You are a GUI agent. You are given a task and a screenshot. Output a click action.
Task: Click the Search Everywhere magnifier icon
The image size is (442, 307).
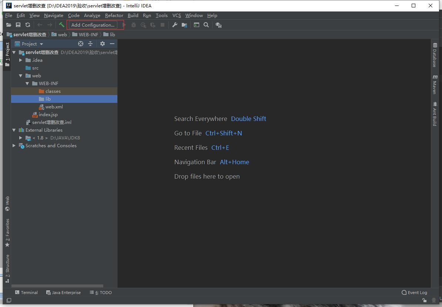(x=206, y=25)
